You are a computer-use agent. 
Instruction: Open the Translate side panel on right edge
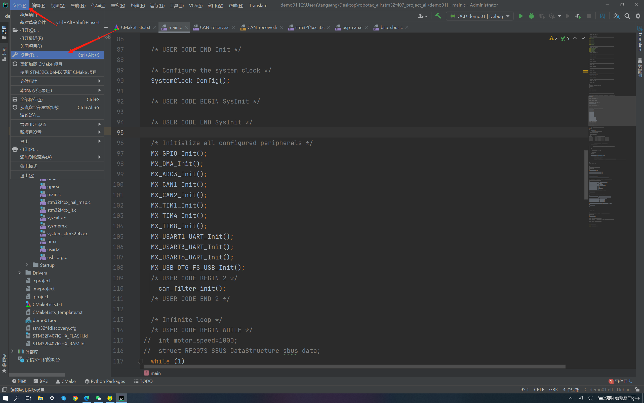(x=640, y=38)
